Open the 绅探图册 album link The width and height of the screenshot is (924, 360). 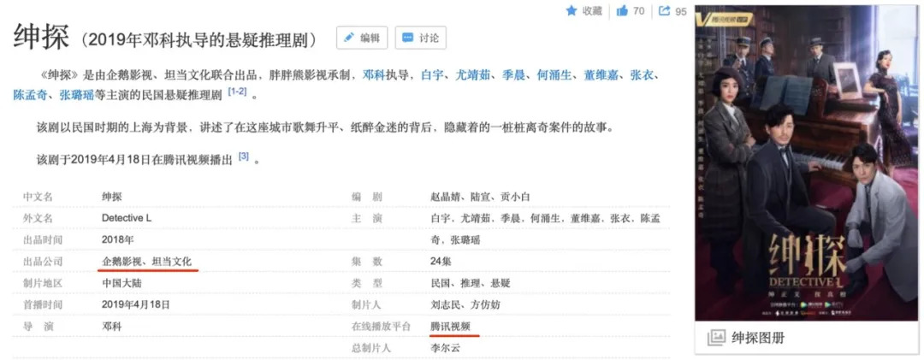(758, 338)
